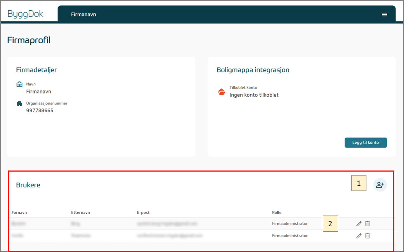Click the second row's Firmaadministrator role
The image size is (404, 252).
289,236
